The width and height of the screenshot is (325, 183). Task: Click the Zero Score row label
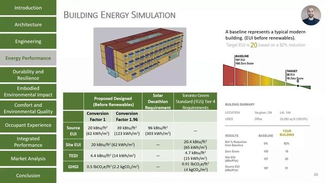click(x=232, y=151)
